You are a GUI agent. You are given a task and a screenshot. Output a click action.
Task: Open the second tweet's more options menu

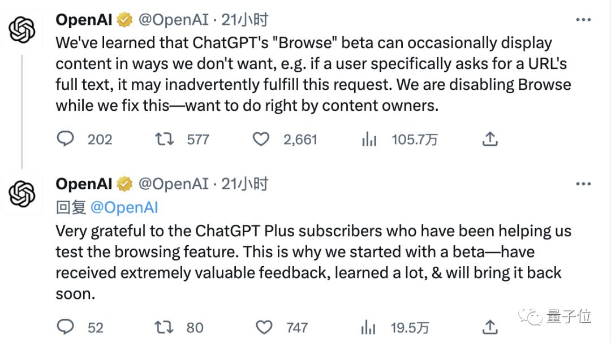pyautogui.click(x=583, y=183)
